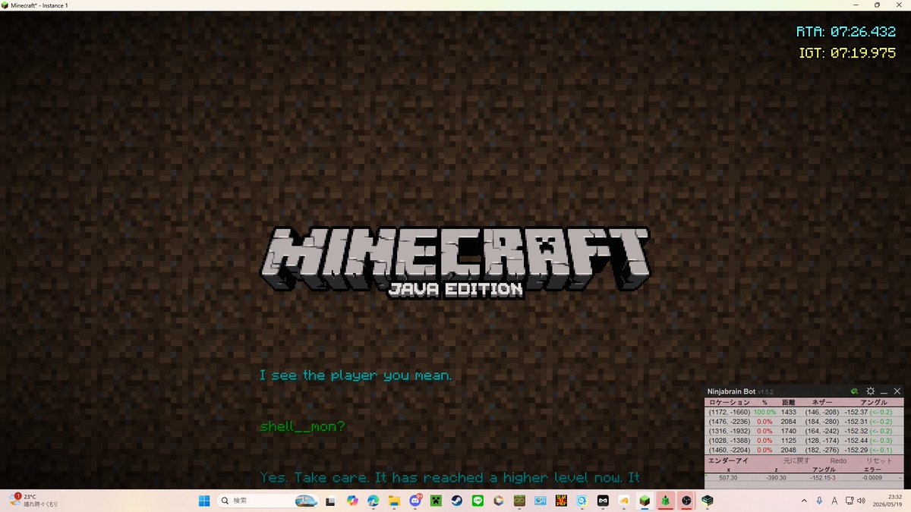
Task: Click the 100.0% certainty value
Action: coord(764,412)
